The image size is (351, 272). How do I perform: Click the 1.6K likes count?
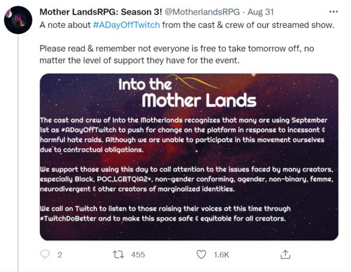222,255
